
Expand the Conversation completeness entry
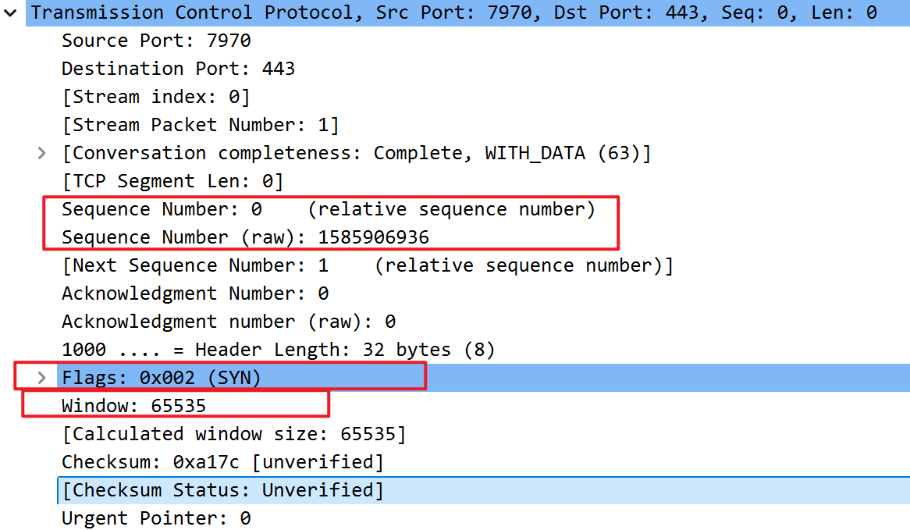tap(42, 153)
